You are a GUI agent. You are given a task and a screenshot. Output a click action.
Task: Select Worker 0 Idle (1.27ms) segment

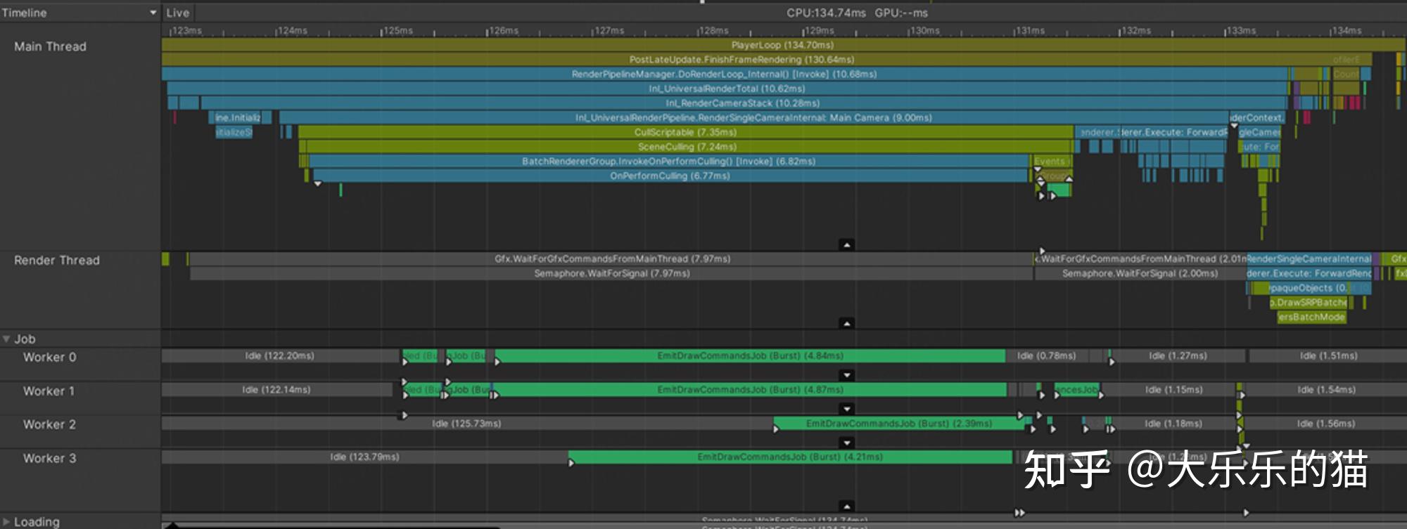tap(1178, 356)
